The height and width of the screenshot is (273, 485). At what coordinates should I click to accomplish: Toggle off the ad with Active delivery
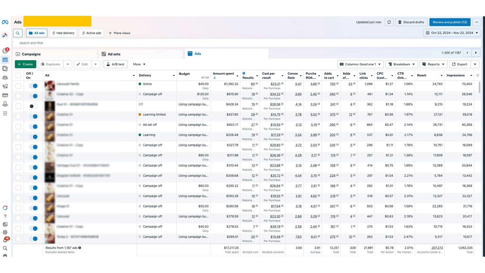33,86
